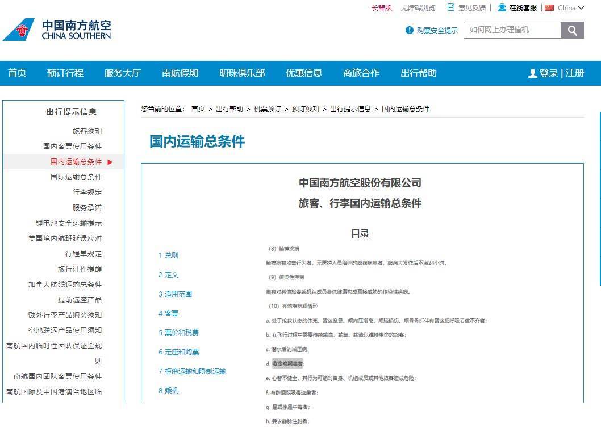Open 锂电池安全运输提示 sidebar item
Screen dimensions: 601x430
pyautogui.click(x=68, y=223)
